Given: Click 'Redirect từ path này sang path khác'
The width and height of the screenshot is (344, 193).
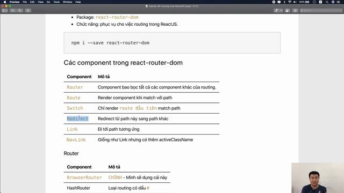Looking at the screenshot, I should tap(133, 118).
